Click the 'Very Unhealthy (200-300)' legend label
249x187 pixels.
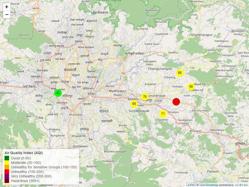coord(31,176)
